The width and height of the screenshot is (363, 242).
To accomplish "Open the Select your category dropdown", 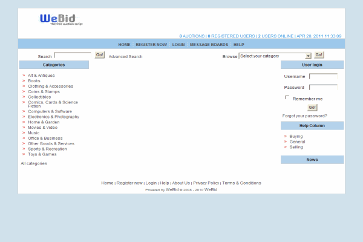I will pos(275,56).
